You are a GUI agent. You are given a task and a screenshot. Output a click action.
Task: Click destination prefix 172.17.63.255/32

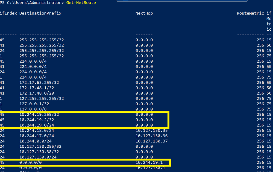[39, 83]
